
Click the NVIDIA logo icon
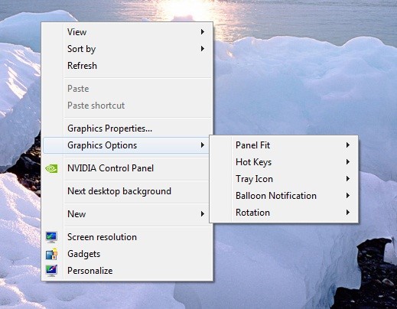(x=51, y=168)
